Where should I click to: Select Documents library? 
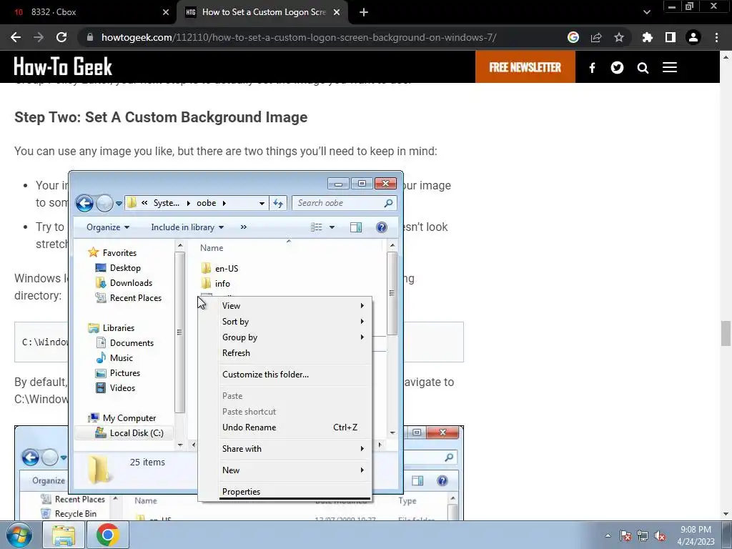(124, 343)
